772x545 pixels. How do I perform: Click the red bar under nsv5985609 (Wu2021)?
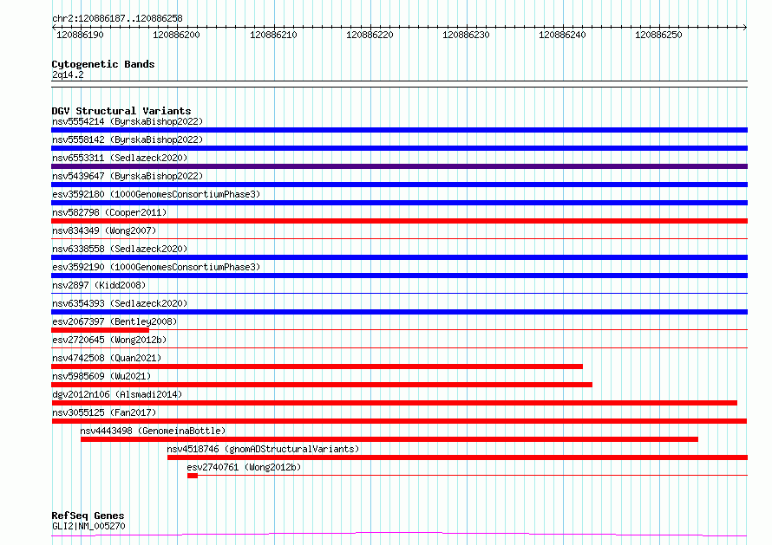tap(322, 385)
